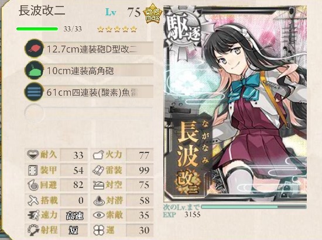Click the five-star rarity rating

pos(117,29)
